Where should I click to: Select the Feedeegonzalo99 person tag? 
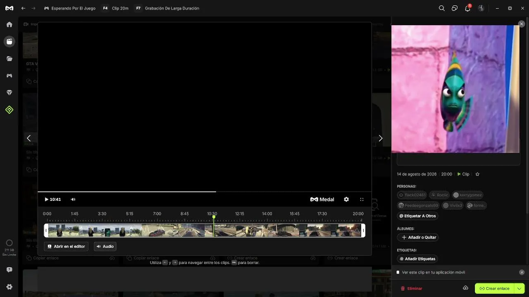418,205
